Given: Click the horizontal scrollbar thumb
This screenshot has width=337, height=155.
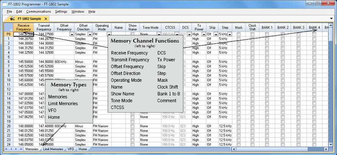Looking at the screenshot, I should [272, 149].
